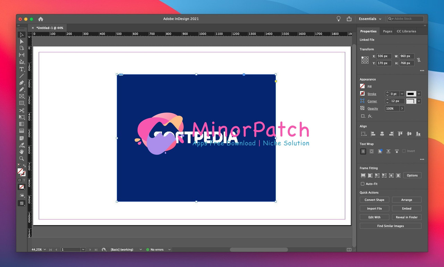Viewport: 444px width, 267px height.
Task: Show more Transform options ellipsis
Action: coord(422,70)
